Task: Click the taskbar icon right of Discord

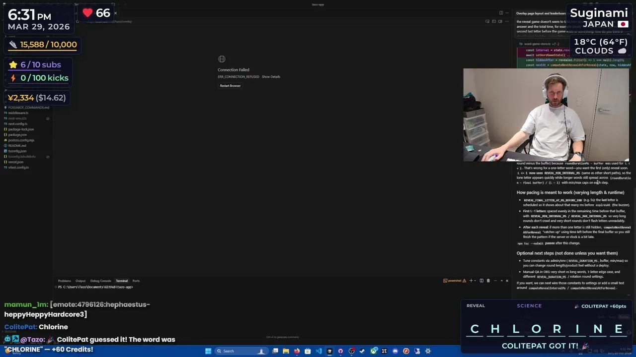Action: click(x=406, y=351)
